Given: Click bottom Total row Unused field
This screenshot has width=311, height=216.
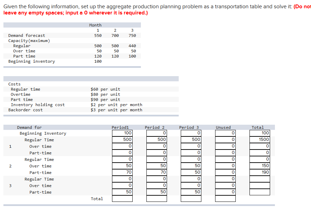Looking at the screenshot, I should pos(225,199).
